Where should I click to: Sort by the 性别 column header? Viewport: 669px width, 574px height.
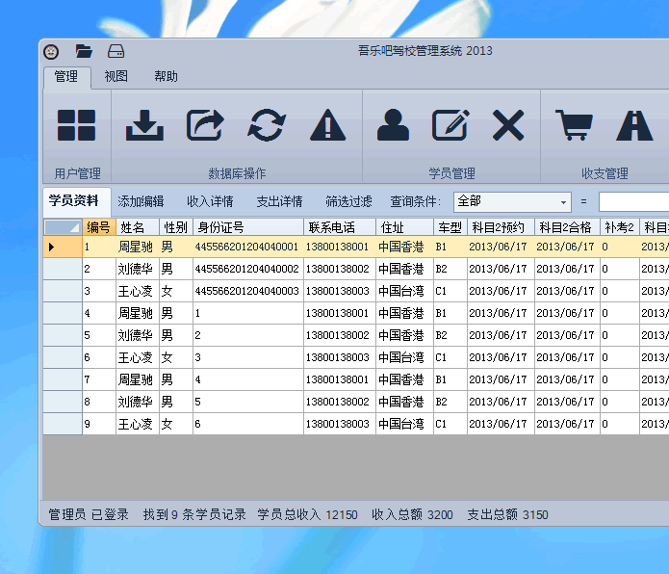(x=176, y=227)
